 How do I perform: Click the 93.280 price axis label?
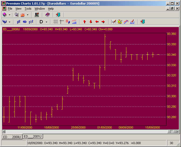(x=172, y=117)
